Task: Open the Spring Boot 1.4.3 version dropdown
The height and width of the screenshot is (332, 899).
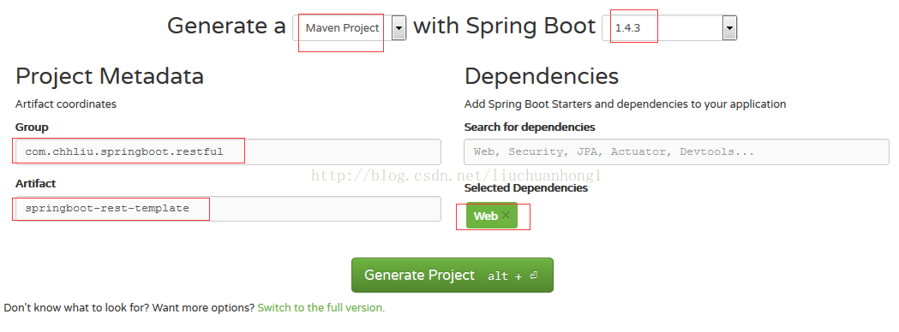Action: tap(669, 27)
